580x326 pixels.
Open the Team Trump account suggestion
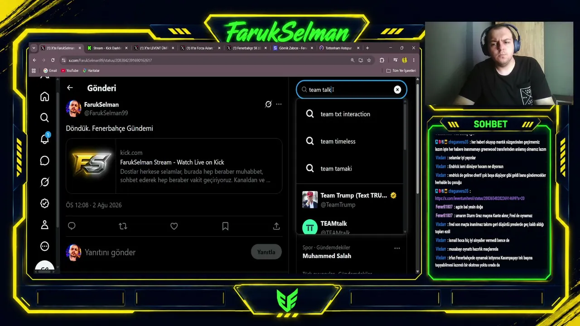click(350, 200)
